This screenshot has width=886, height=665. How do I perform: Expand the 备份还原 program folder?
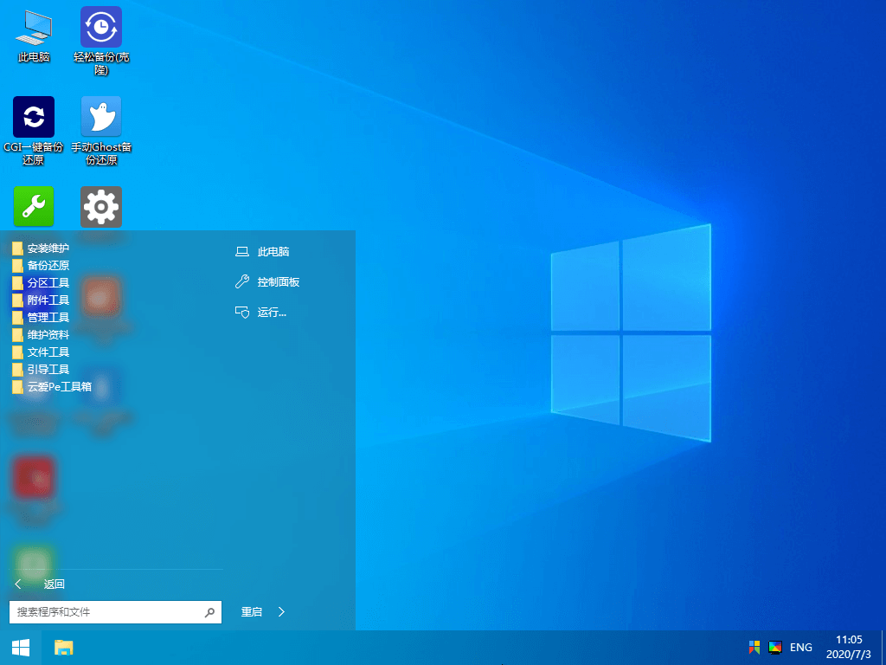click(x=48, y=266)
